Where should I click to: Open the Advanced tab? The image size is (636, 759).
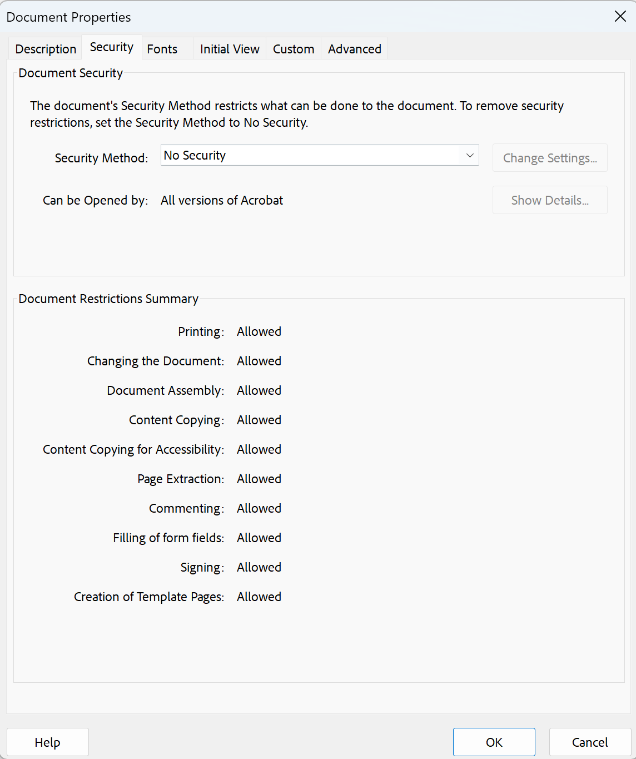[x=355, y=49]
